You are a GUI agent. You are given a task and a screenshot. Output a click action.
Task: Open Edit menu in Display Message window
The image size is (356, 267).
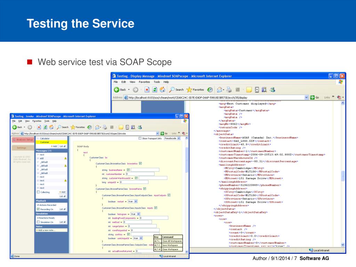click(x=123, y=82)
